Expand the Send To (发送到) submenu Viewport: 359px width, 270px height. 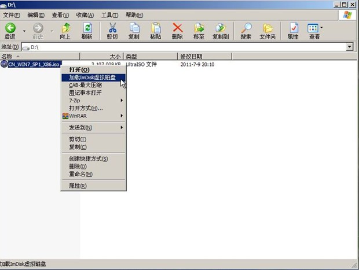pos(122,127)
